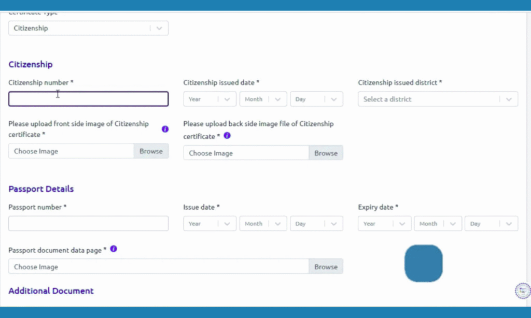Browse for passport document data page
Viewport: 531px width, 318px height.
pyautogui.click(x=326, y=267)
